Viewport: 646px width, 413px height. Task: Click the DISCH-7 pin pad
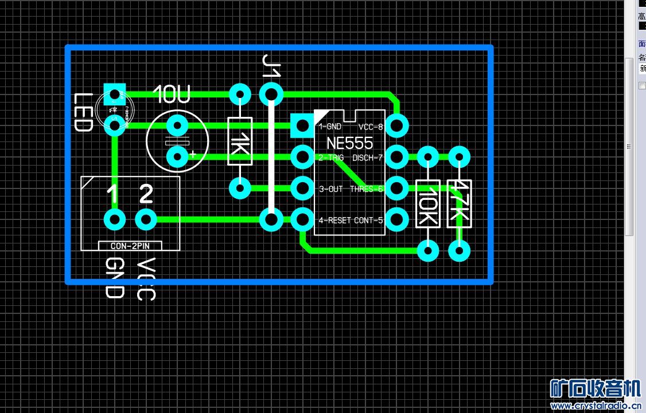tap(397, 157)
